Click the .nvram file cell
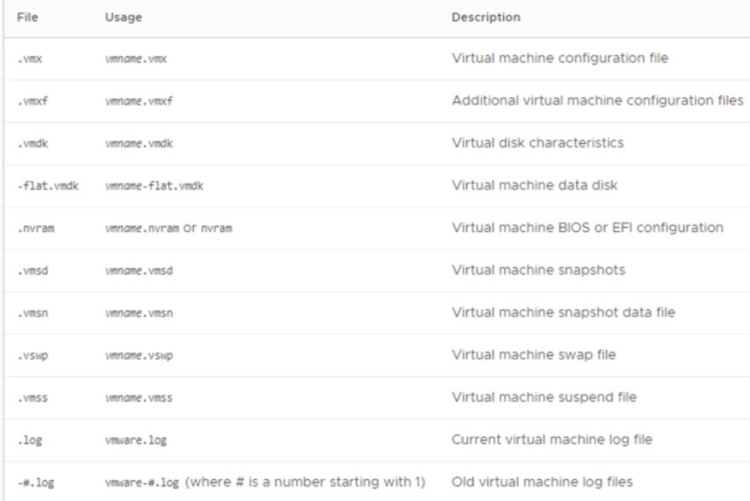The width and height of the screenshot is (750, 501). click(x=35, y=228)
